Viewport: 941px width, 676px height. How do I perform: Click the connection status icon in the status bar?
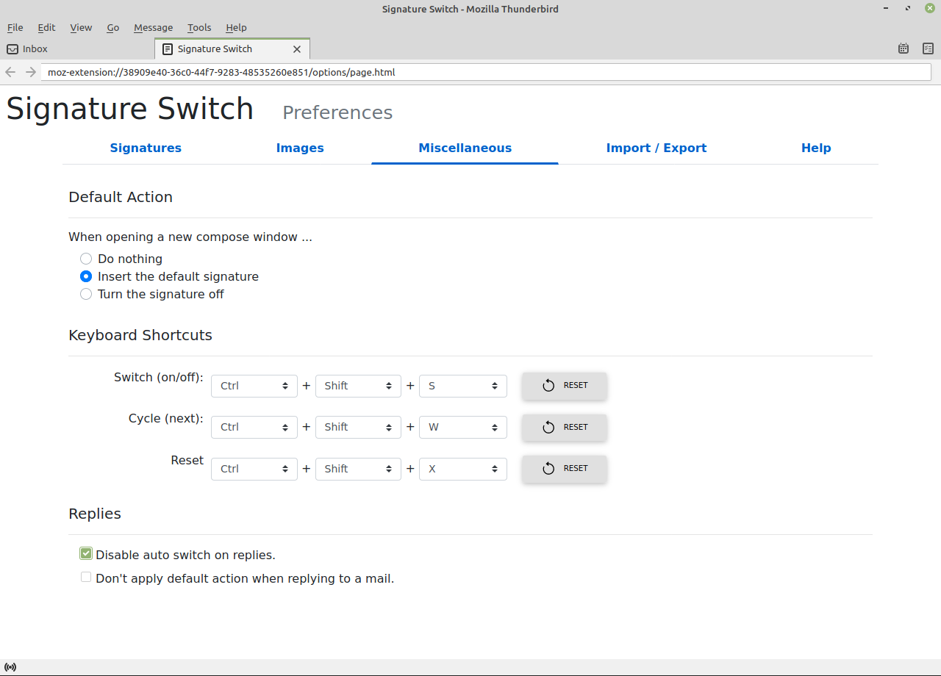pos(10,667)
